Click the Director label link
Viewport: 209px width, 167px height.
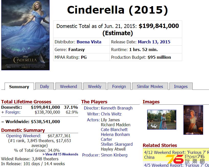coord(92,108)
